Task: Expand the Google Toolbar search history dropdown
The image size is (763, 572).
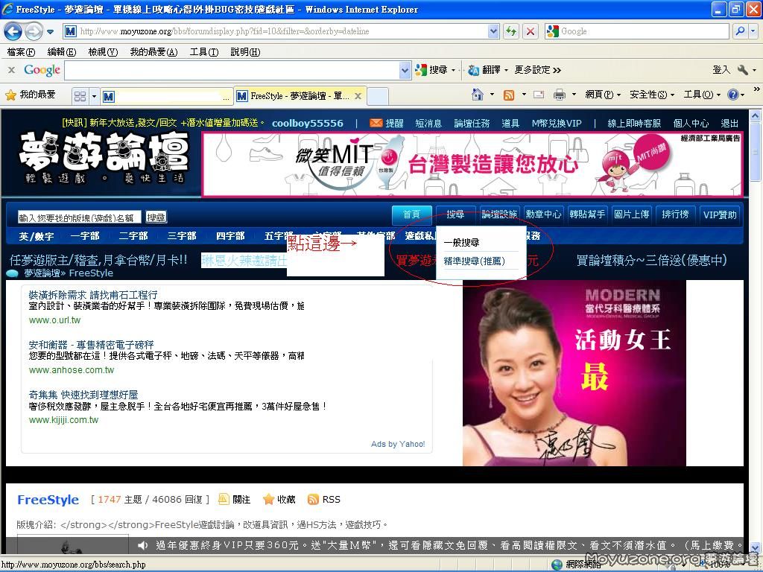Action: pos(405,71)
